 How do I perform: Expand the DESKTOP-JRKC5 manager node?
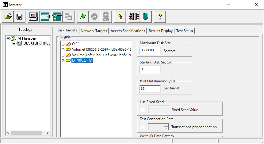point(14,43)
